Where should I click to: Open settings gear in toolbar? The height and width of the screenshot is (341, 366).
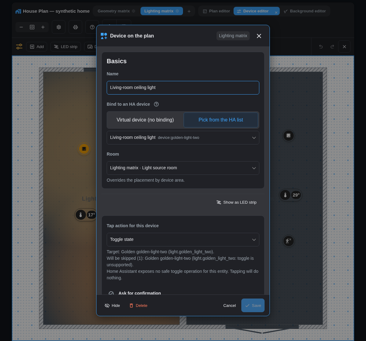59,27
